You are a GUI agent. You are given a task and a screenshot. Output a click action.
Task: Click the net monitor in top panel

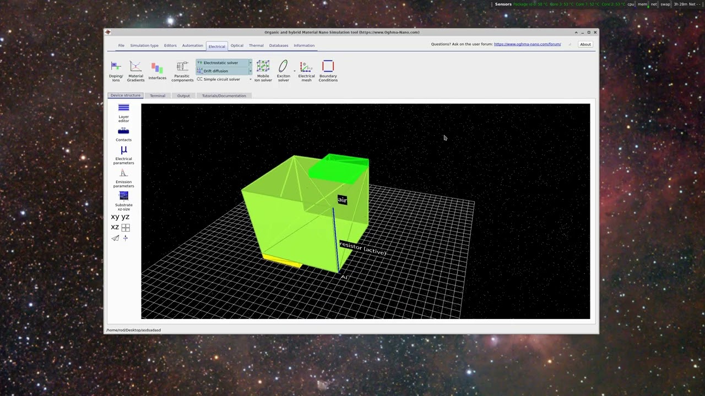(x=654, y=4)
